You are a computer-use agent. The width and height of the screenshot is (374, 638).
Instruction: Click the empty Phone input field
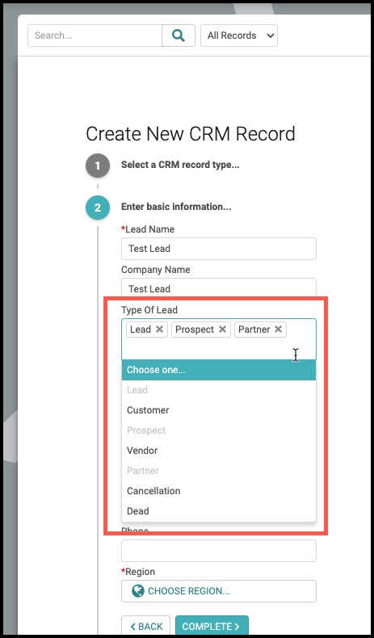coord(219,551)
